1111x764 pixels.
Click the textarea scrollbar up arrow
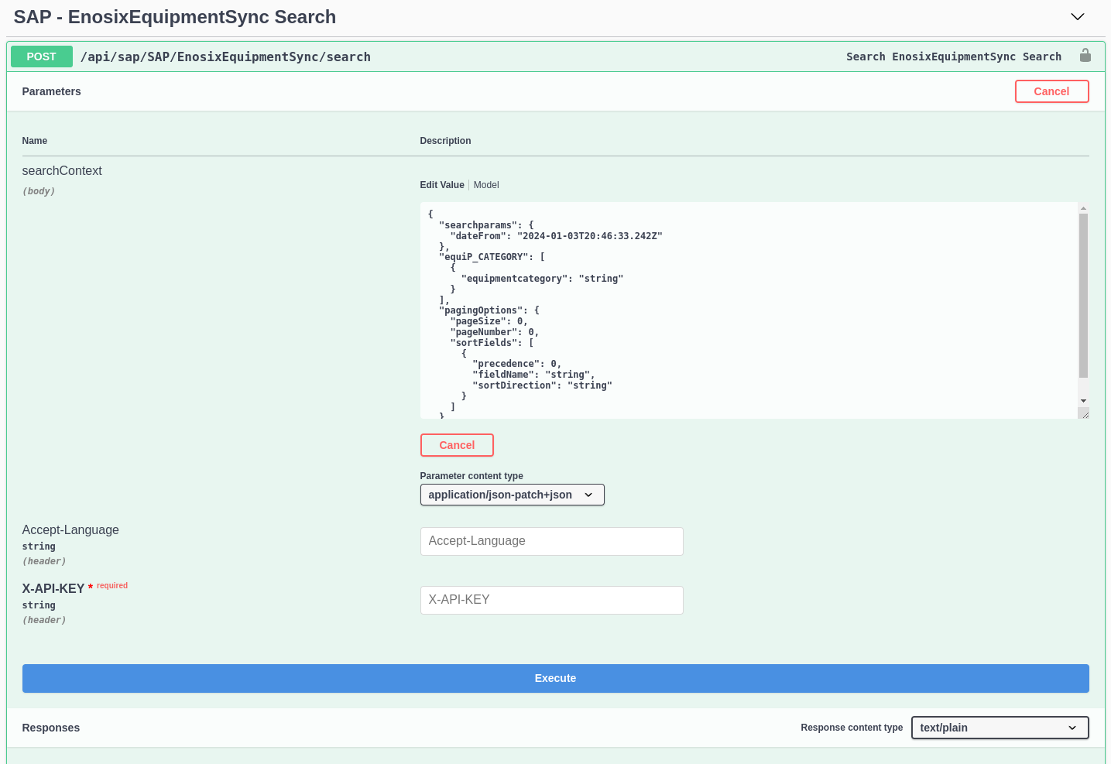tap(1083, 208)
